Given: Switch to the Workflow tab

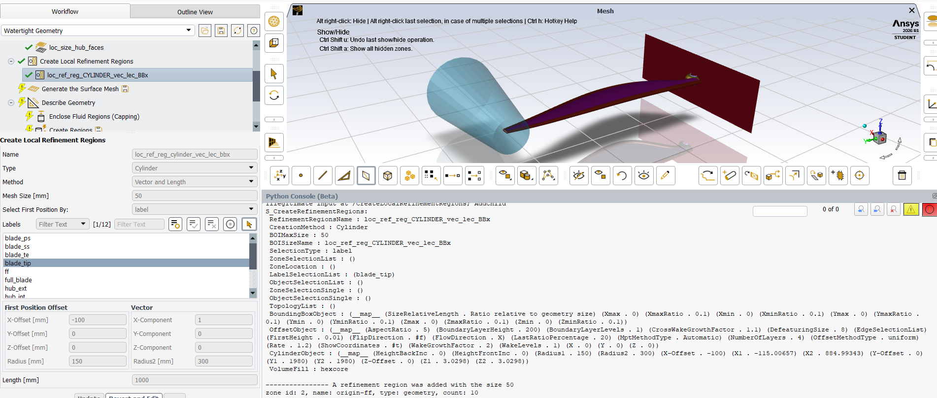Looking at the screenshot, I should (x=65, y=11).
